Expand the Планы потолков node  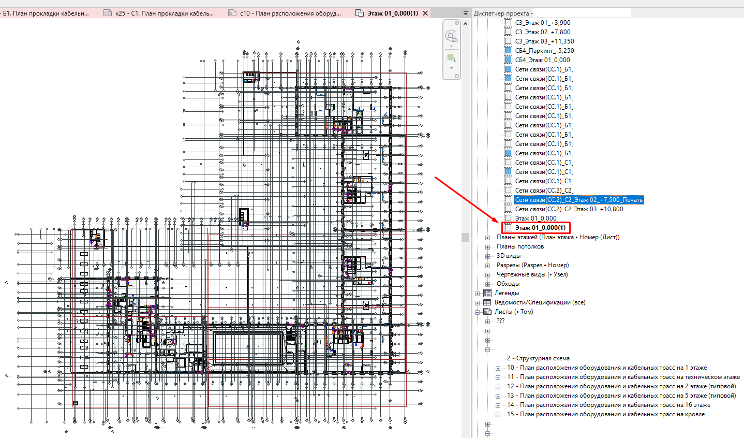point(487,247)
